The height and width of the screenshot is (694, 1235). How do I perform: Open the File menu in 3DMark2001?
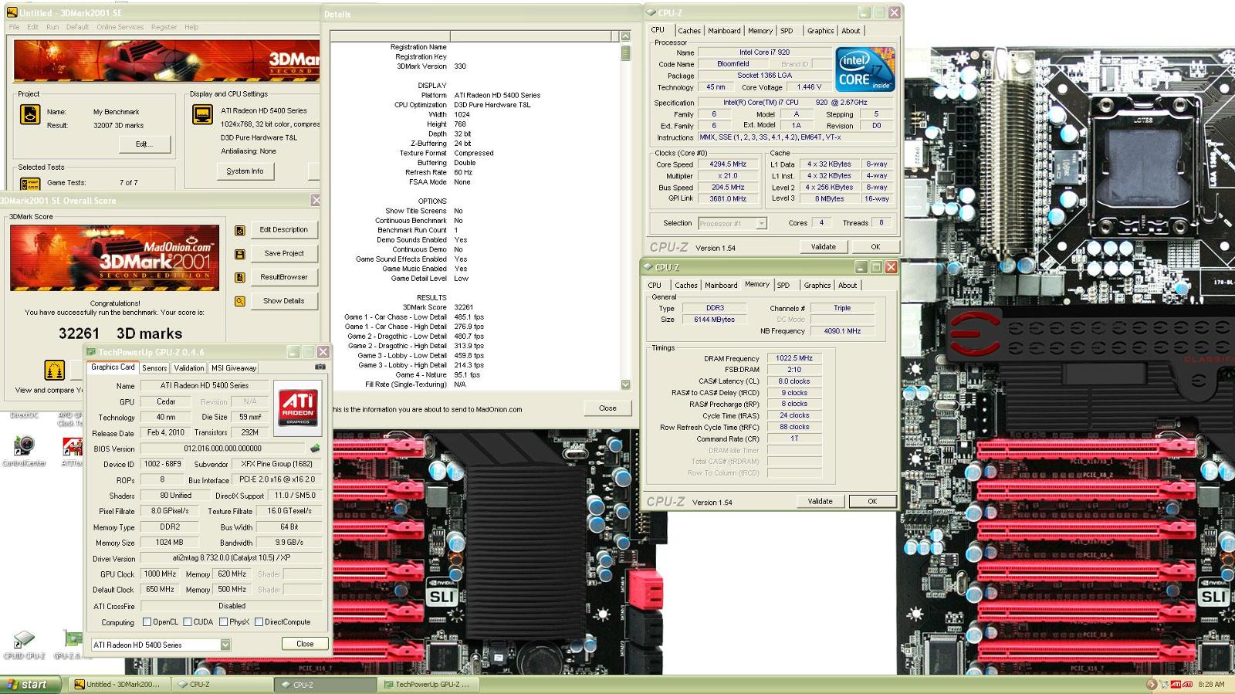tap(14, 27)
